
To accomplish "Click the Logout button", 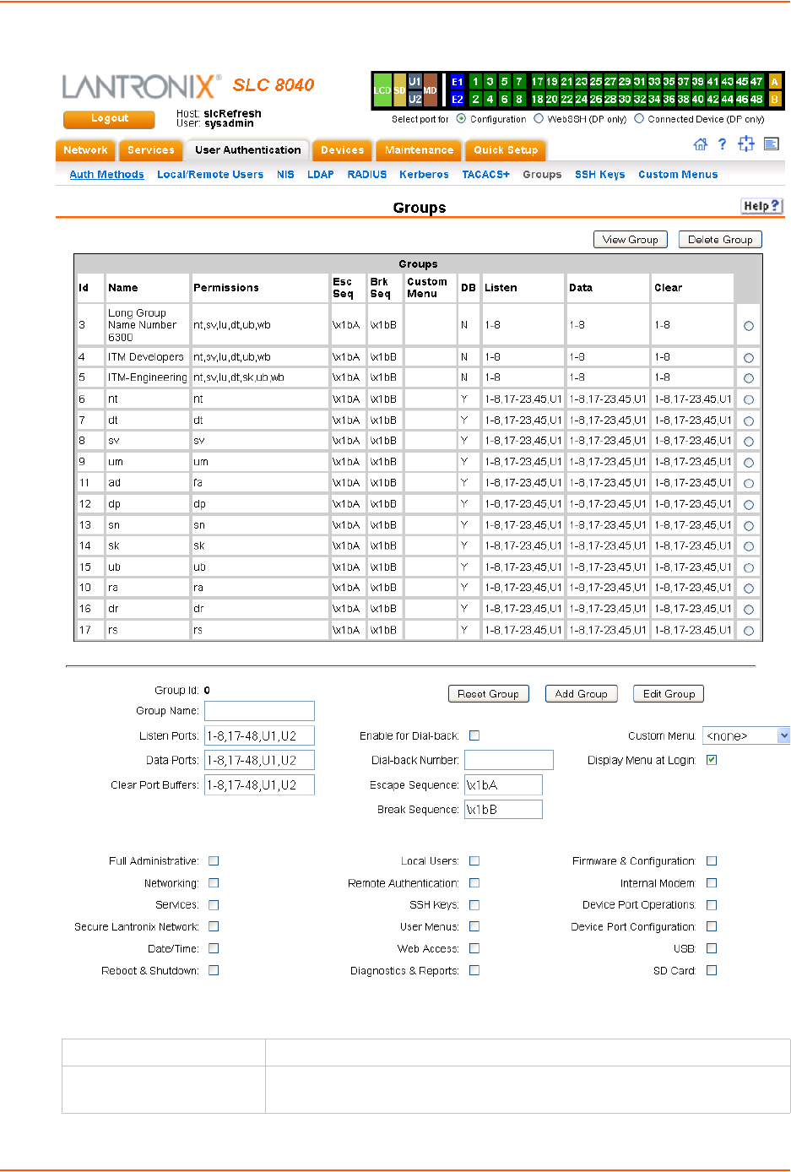I will pyautogui.click(x=109, y=119).
